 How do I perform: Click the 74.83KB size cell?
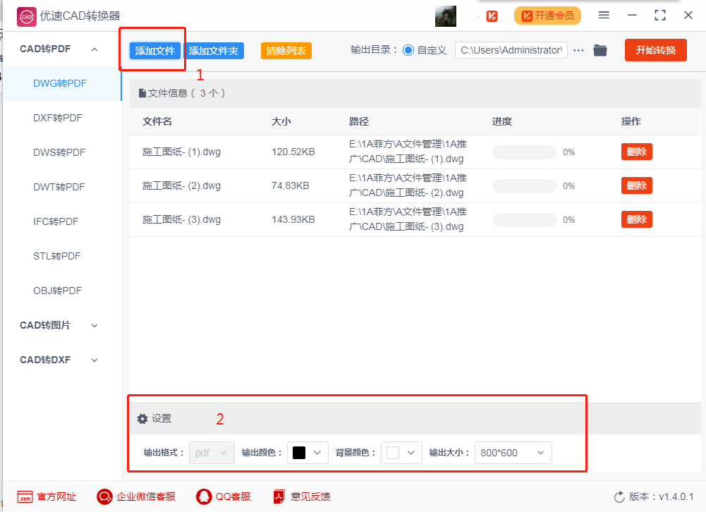[x=291, y=185]
